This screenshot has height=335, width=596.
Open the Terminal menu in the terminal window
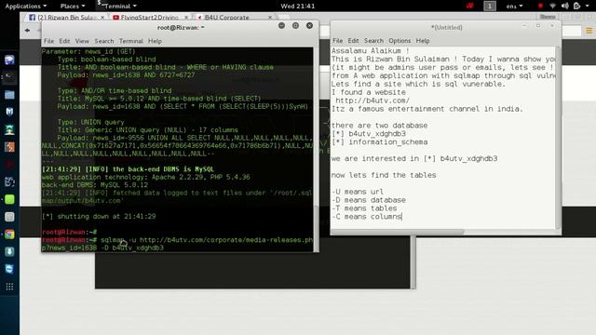[130, 41]
